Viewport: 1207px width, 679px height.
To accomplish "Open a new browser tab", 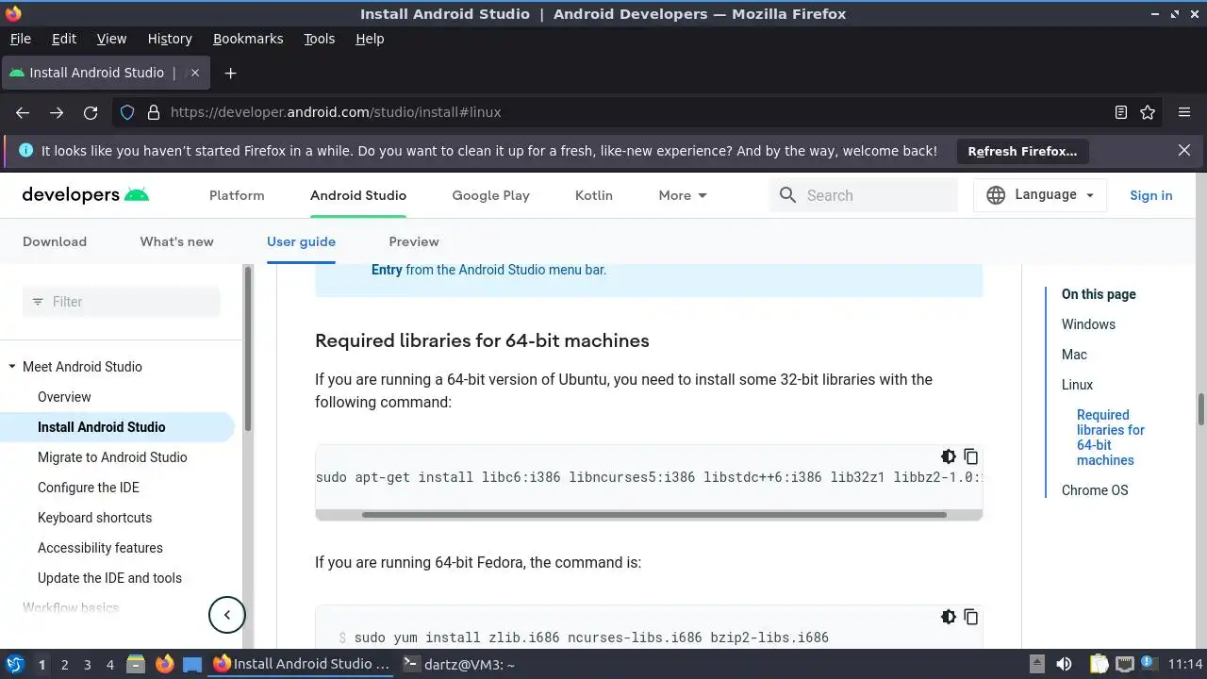I will coord(230,73).
